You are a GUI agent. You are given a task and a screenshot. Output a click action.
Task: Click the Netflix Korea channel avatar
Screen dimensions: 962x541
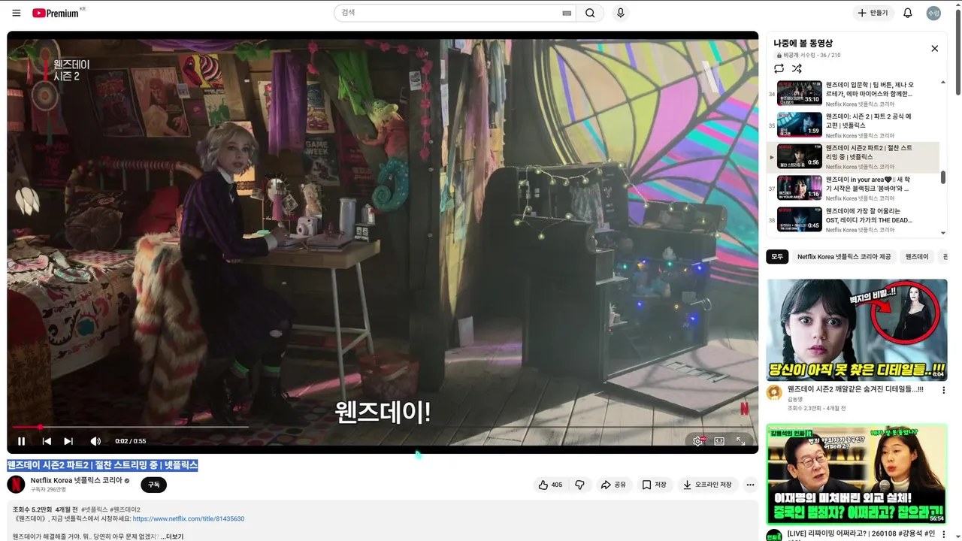[x=16, y=485]
